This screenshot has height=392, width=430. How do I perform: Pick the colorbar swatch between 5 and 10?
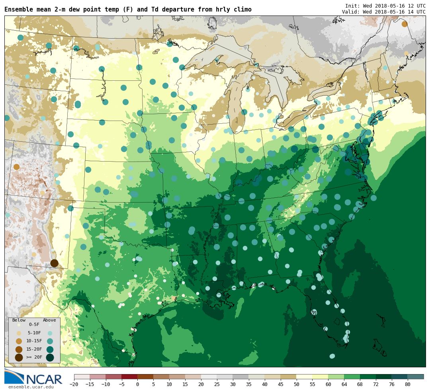pos(162,376)
